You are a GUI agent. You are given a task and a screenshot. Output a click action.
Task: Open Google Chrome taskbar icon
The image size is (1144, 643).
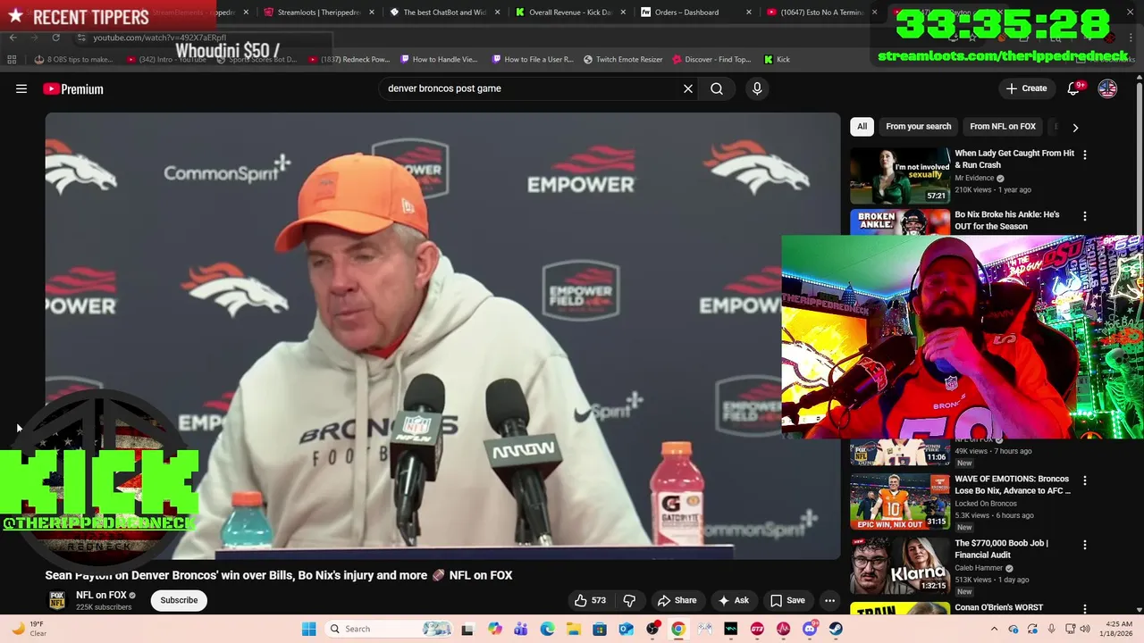(x=678, y=629)
